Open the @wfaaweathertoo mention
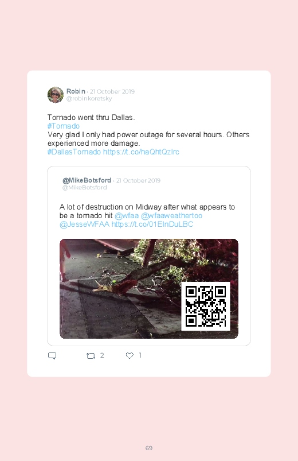Image resolution: width=298 pixels, height=461 pixels. 171,216
